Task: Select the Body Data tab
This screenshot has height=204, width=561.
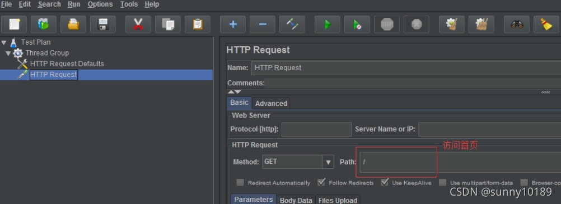Action: click(x=296, y=200)
